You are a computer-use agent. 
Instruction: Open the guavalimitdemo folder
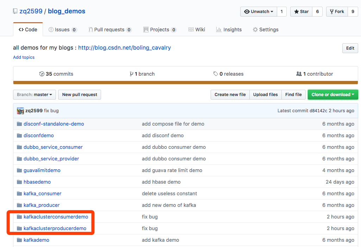[42, 170]
